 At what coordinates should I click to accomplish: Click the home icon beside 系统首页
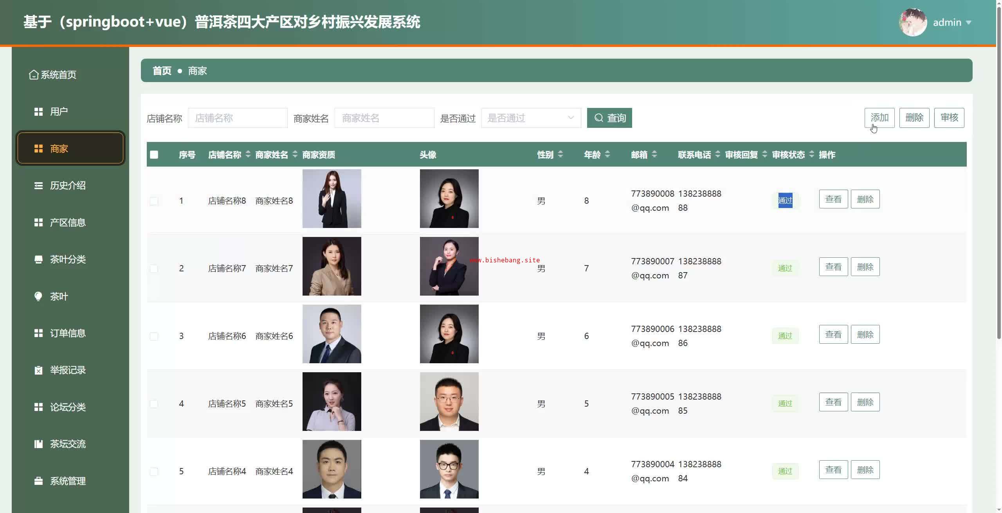tap(34, 75)
